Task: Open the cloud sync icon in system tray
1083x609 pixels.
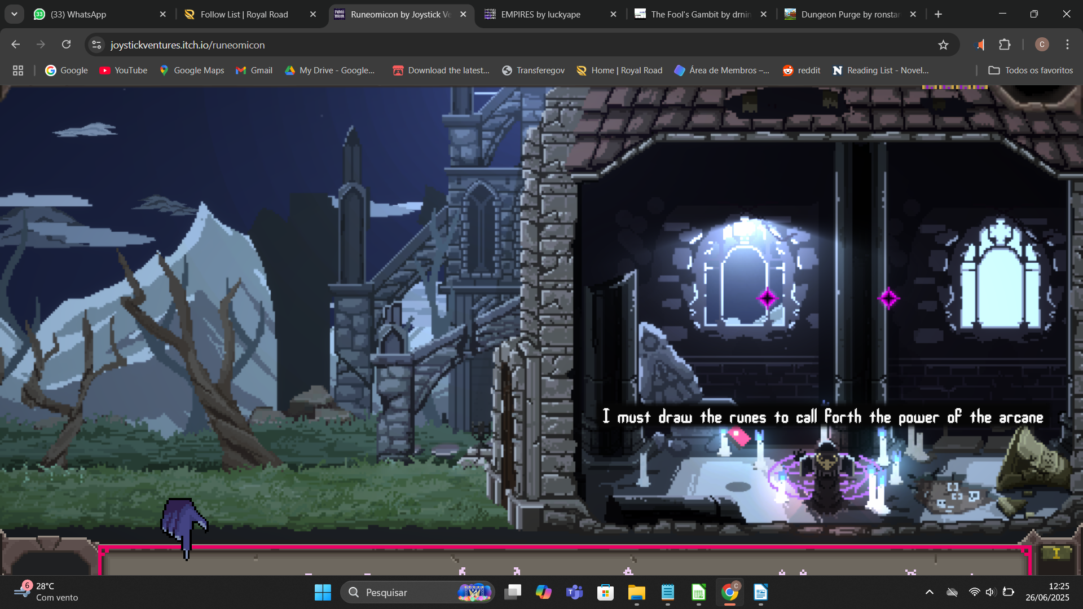Action: click(x=952, y=593)
